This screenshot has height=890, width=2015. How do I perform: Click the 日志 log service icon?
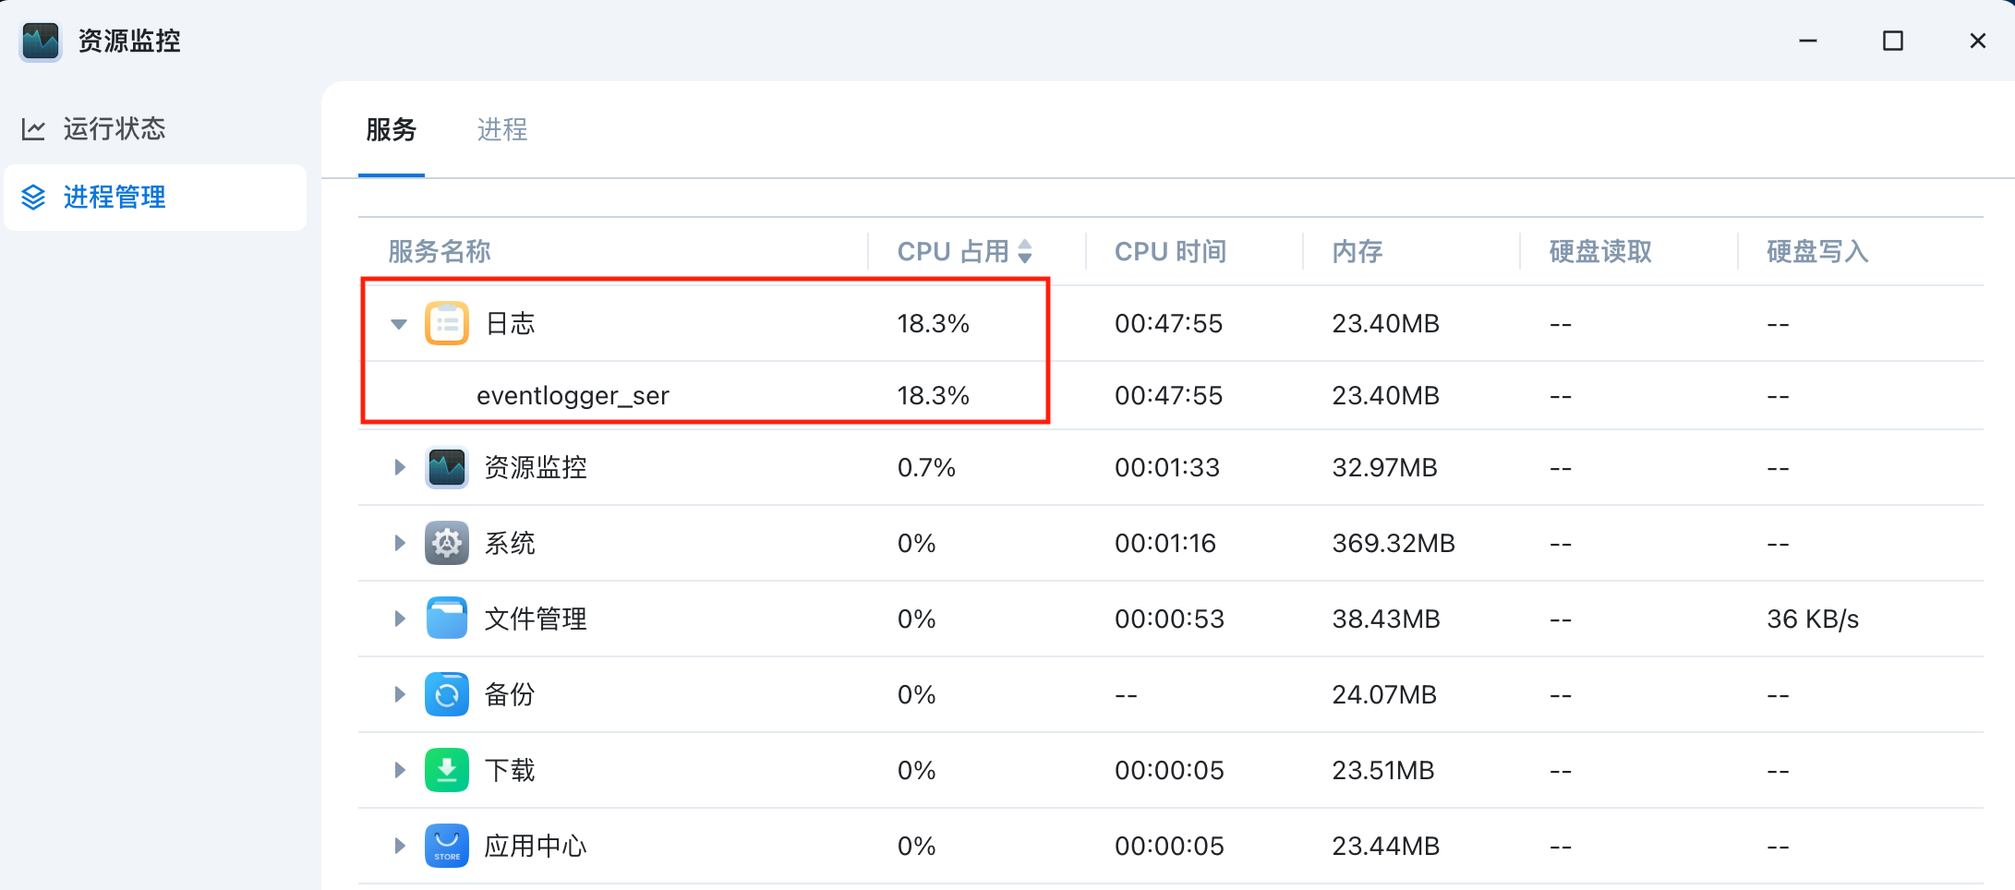pyautogui.click(x=447, y=323)
